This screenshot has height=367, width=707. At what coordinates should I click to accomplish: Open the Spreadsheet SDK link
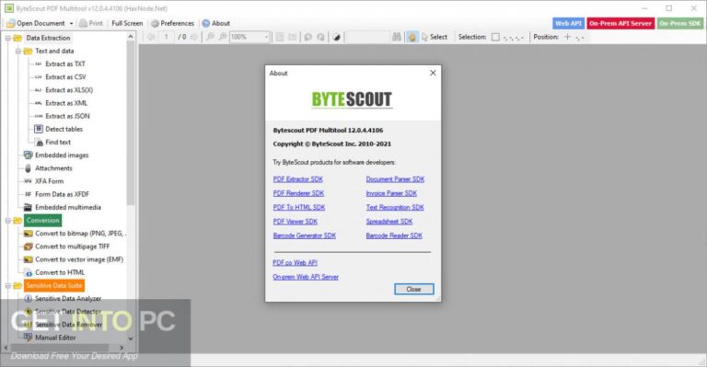click(389, 222)
